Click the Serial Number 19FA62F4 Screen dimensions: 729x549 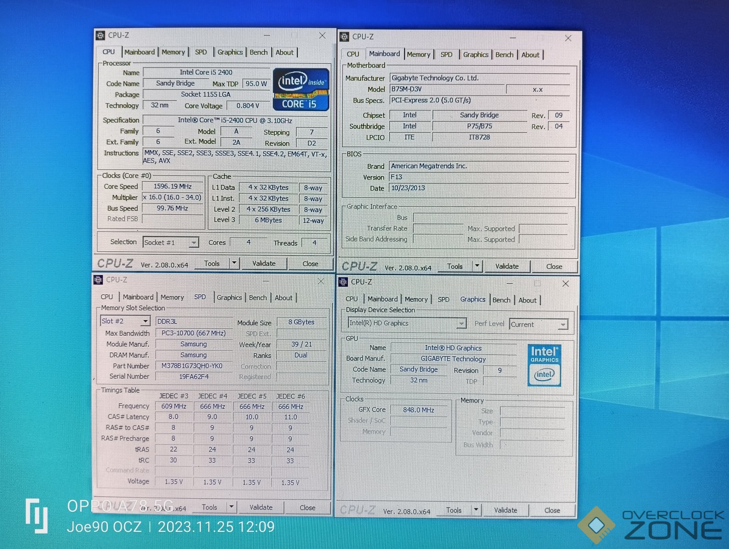click(x=193, y=377)
